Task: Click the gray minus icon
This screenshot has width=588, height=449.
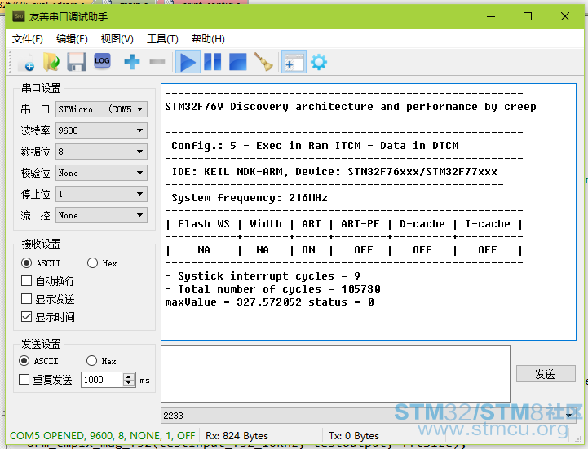Action: coord(157,62)
